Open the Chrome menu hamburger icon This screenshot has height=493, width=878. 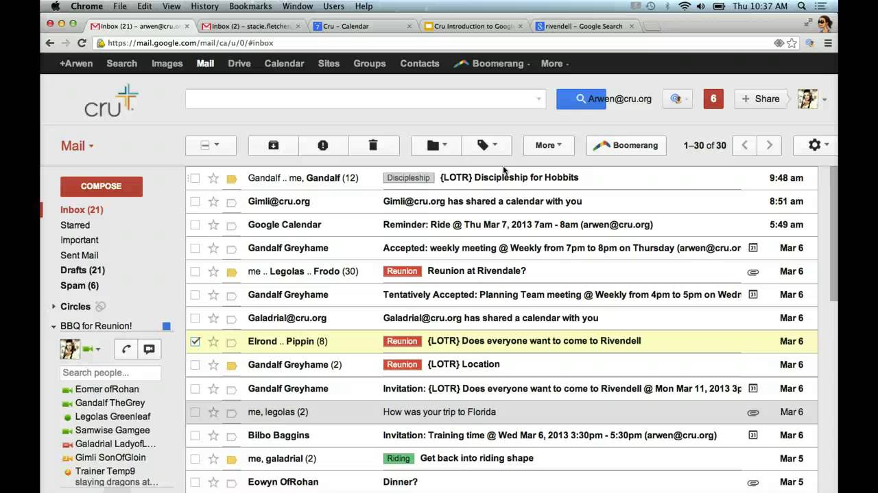point(828,42)
